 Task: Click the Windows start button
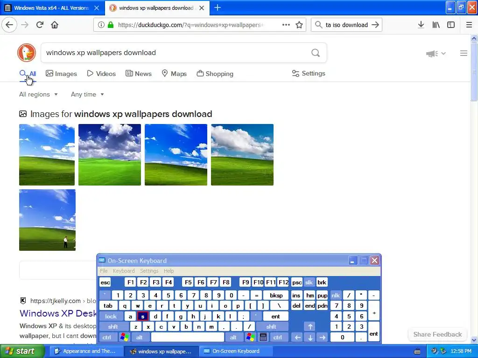click(22, 351)
